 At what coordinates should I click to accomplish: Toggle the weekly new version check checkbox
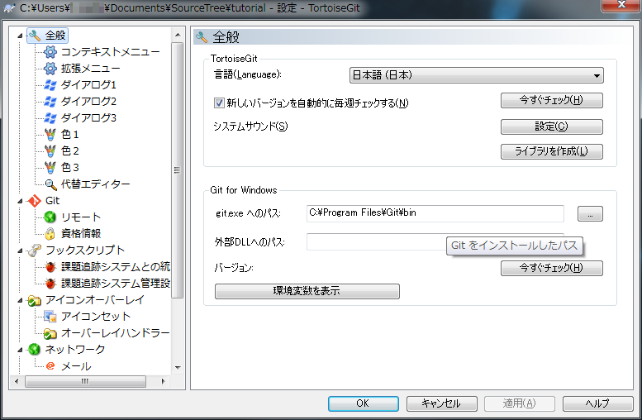[219, 103]
